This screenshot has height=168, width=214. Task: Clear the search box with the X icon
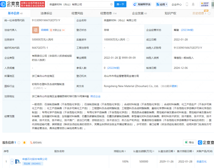pos(111,4)
